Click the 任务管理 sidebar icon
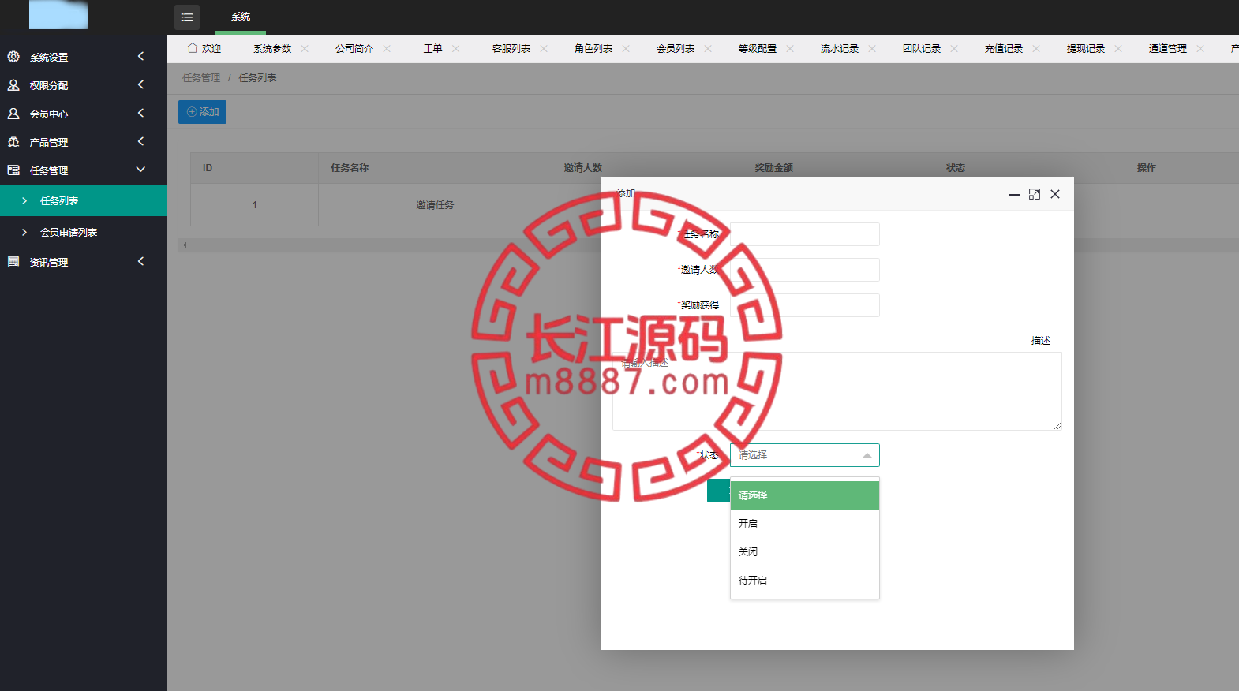This screenshot has width=1239, height=691. click(x=13, y=170)
